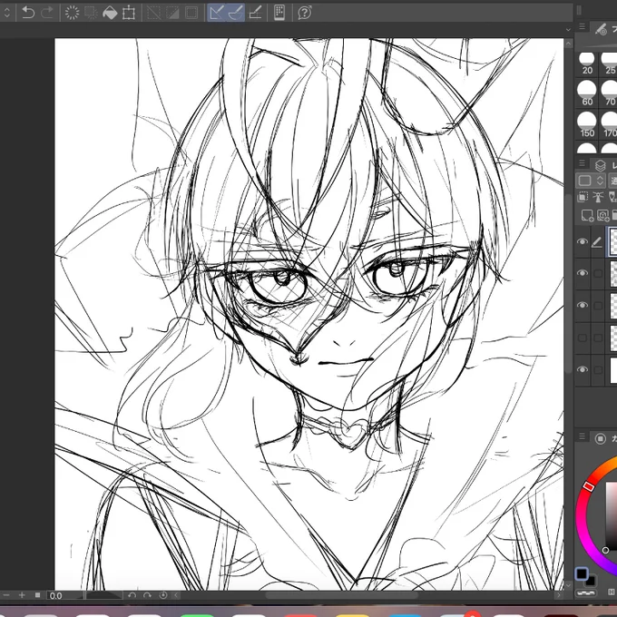Toggle Show Selection Border icon
Screen dimensions: 617x617
click(x=191, y=13)
